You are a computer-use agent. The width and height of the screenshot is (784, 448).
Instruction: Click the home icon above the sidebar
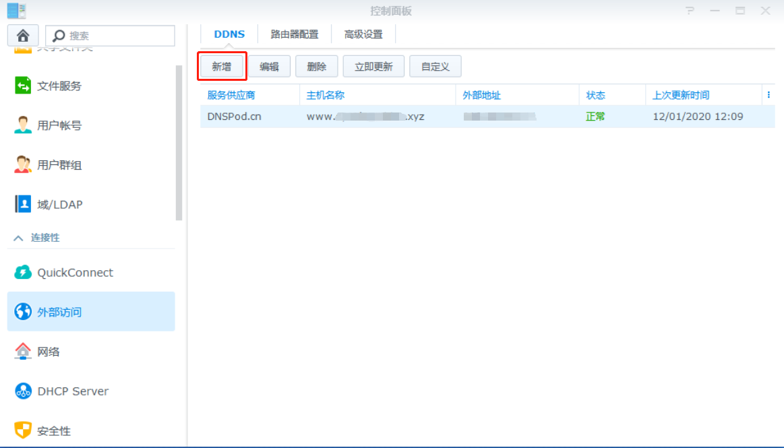click(22, 35)
